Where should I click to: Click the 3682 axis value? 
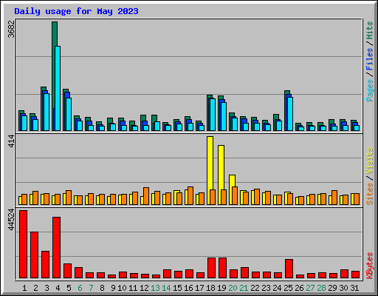point(11,29)
